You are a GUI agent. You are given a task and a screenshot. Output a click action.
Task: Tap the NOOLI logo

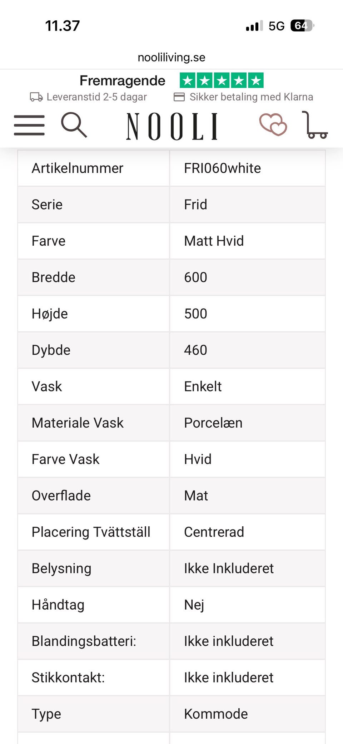coord(172,126)
